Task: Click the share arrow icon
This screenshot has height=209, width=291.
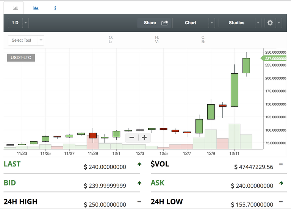Action: pyautogui.click(x=164, y=23)
